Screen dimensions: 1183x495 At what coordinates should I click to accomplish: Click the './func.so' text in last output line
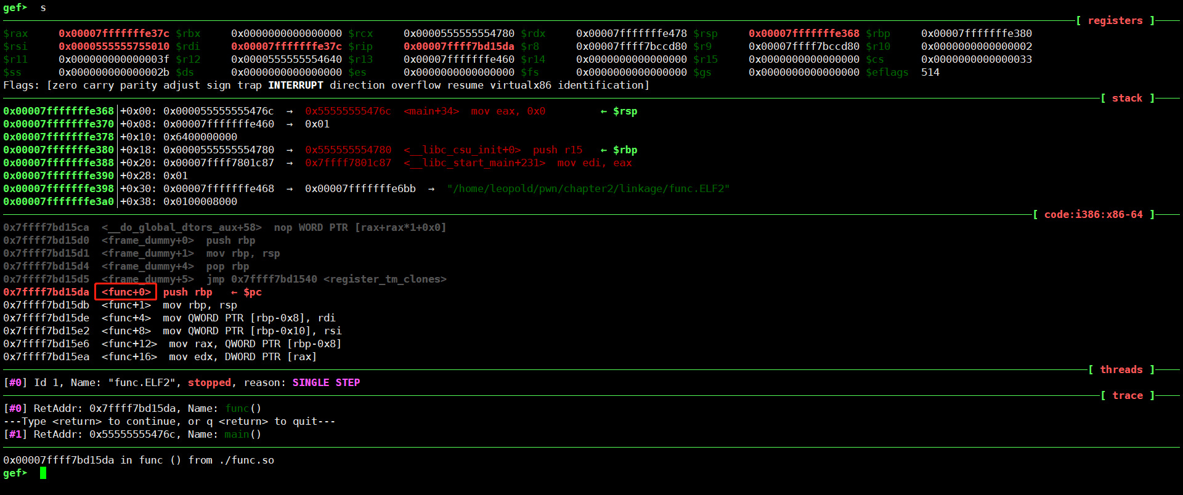coord(246,460)
